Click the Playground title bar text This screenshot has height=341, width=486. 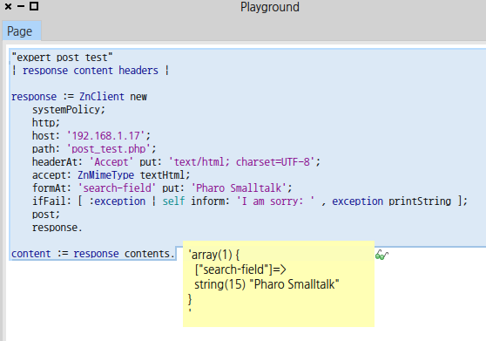[270, 7]
